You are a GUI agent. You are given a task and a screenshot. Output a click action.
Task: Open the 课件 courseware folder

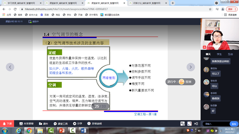(x=43, y=124)
